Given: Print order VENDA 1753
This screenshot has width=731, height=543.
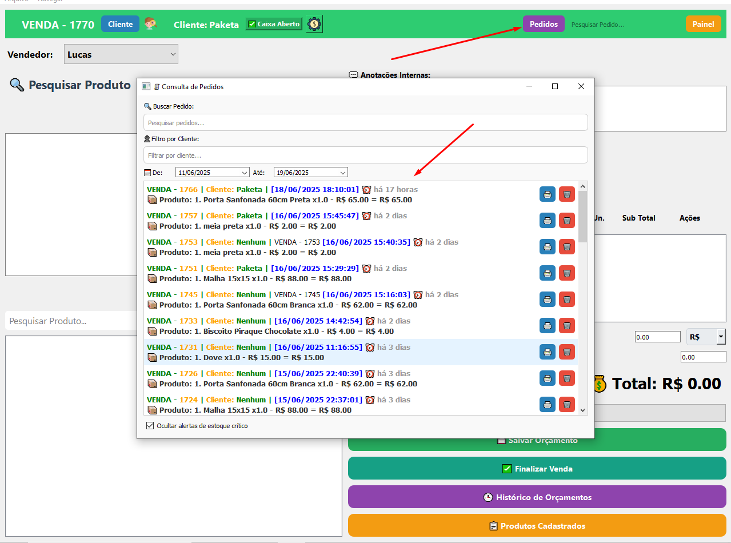Looking at the screenshot, I should (x=547, y=247).
